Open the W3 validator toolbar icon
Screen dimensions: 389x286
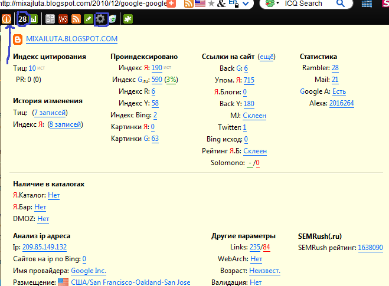(x=63, y=19)
